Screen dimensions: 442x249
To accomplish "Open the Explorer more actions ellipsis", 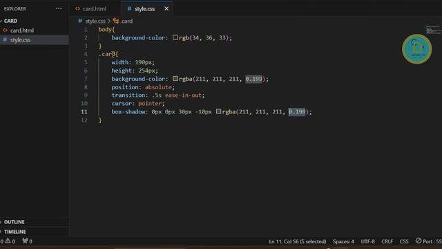I will click(x=59, y=8).
